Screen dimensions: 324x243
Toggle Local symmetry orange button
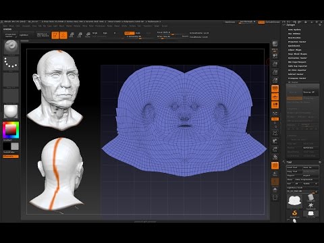pos(275,105)
